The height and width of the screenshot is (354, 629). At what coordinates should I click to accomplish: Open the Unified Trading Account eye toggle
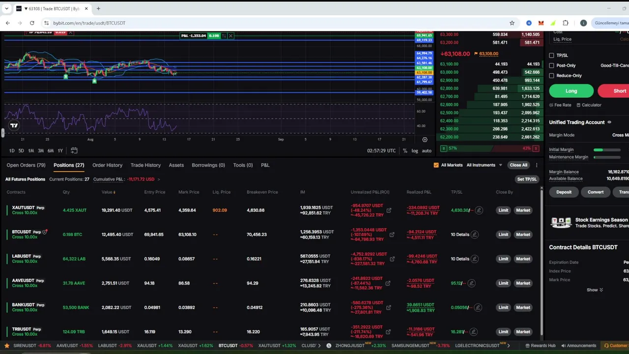609,122
